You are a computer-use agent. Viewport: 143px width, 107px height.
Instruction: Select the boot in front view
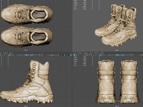27,82
